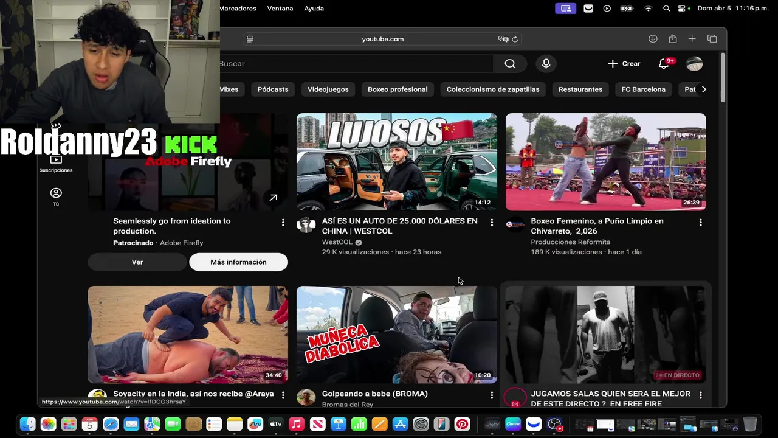Open options menu for Boxeo Femenino video
The image size is (778, 438).
point(700,223)
